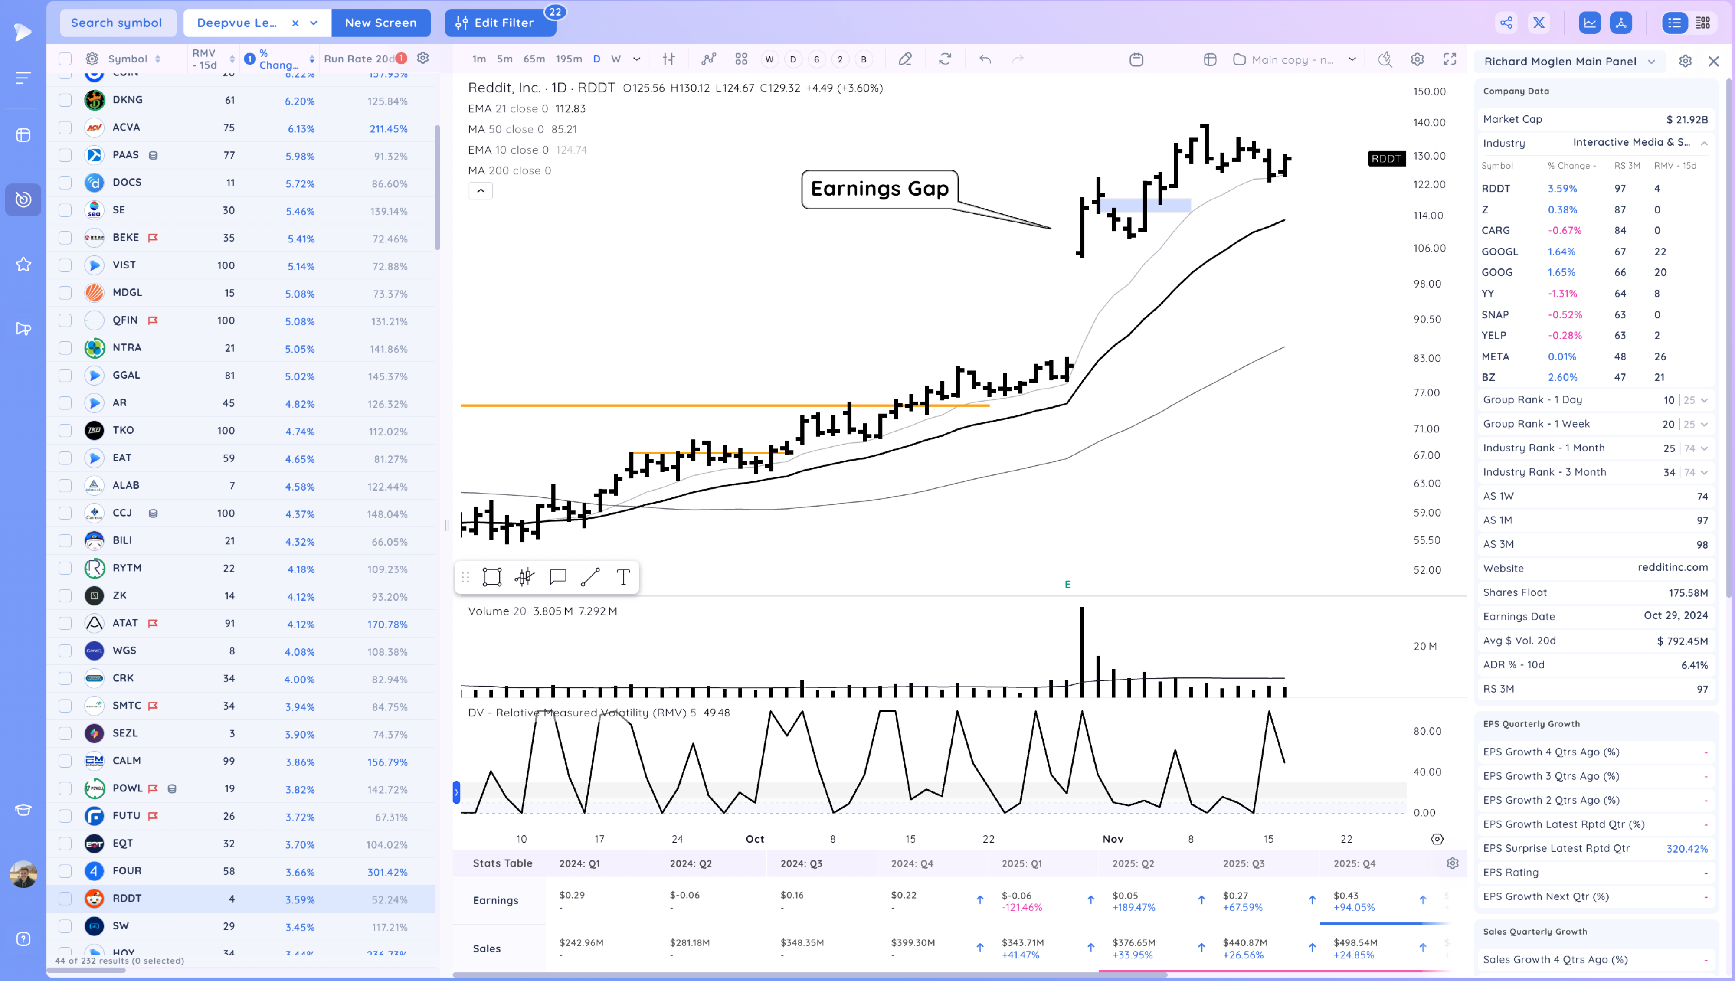
Task: Expand the Group Rank - 1 Week dropdown
Action: (1704, 425)
